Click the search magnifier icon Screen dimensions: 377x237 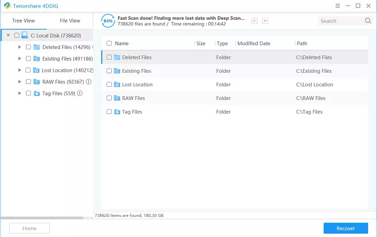click(368, 21)
